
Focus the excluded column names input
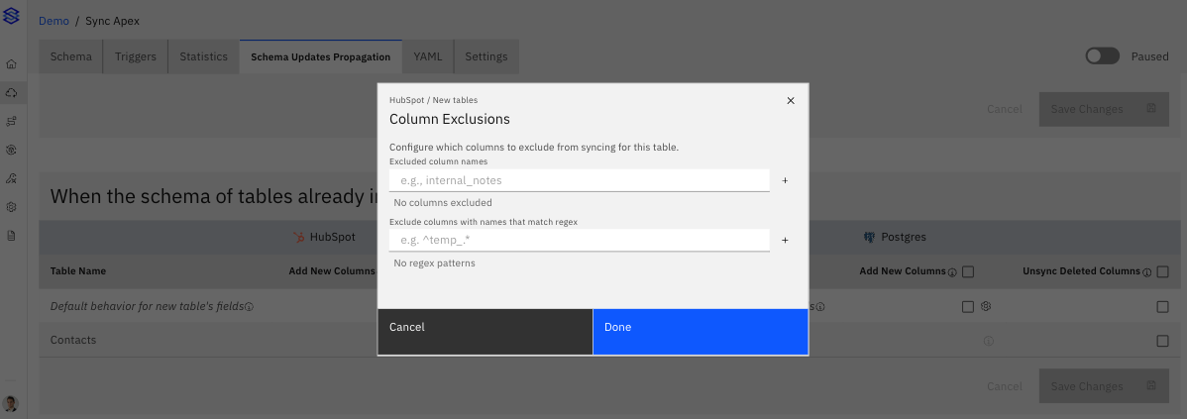point(579,180)
